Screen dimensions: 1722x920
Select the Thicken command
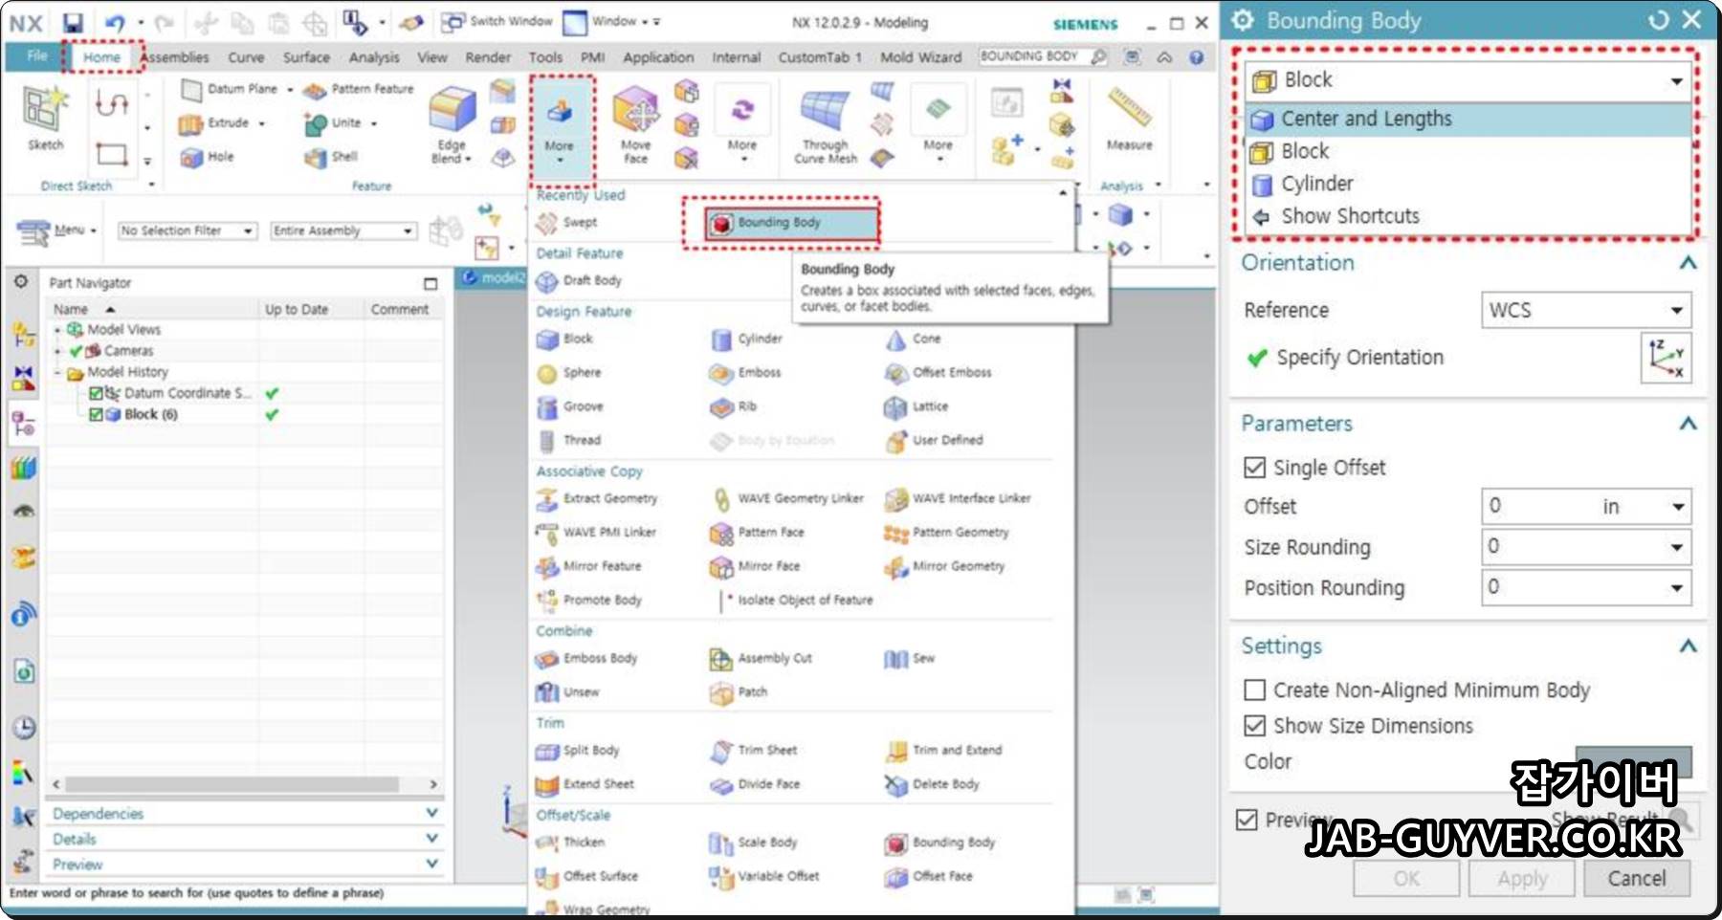[x=570, y=843]
